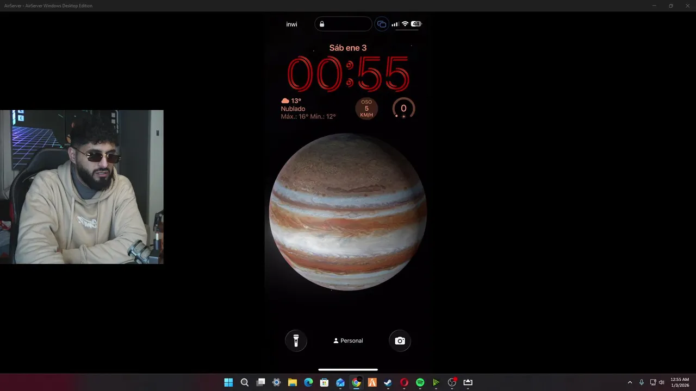The width and height of the screenshot is (696, 391).
Task: Show hidden system tray icons
Action: [x=630, y=382]
